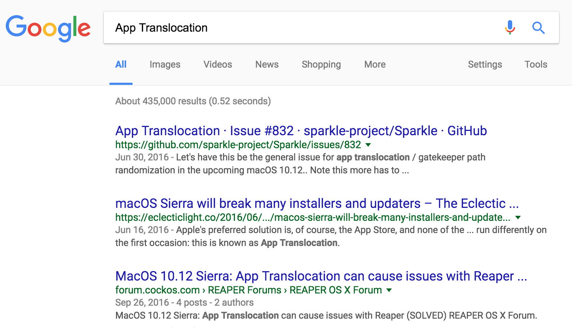This screenshot has width=572, height=328.
Task: Click the About 435,000 results text
Action: click(x=193, y=101)
